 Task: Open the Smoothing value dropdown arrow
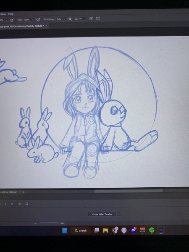tap(64, 19)
